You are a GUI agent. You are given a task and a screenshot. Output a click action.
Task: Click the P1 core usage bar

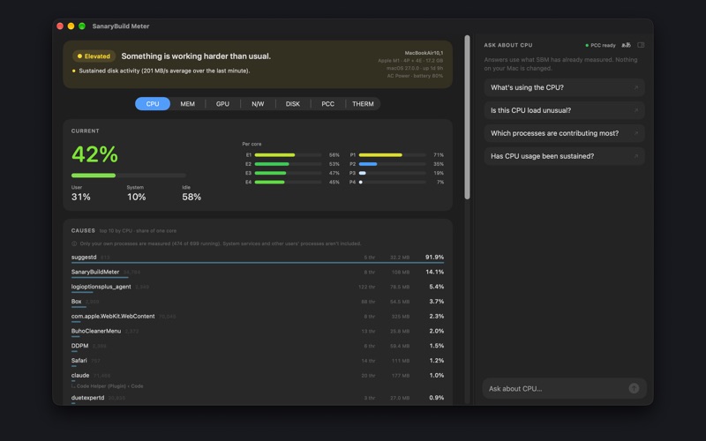click(x=392, y=155)
